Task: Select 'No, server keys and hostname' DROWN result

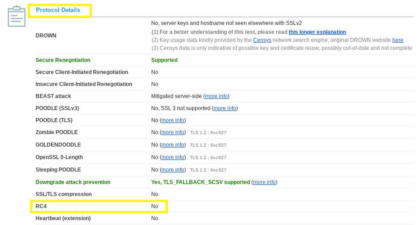Action: pos(226,23)
